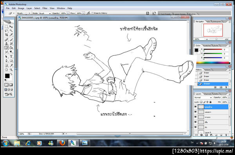Select the Brush tool in the toolbox
The height and width of the screenshot is (155, 235).
click(x=11, y=40)
